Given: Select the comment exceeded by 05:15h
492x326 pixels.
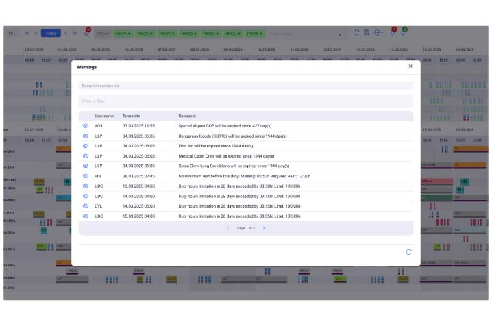Looking at the screenshot, I should [x=239, y=206].
